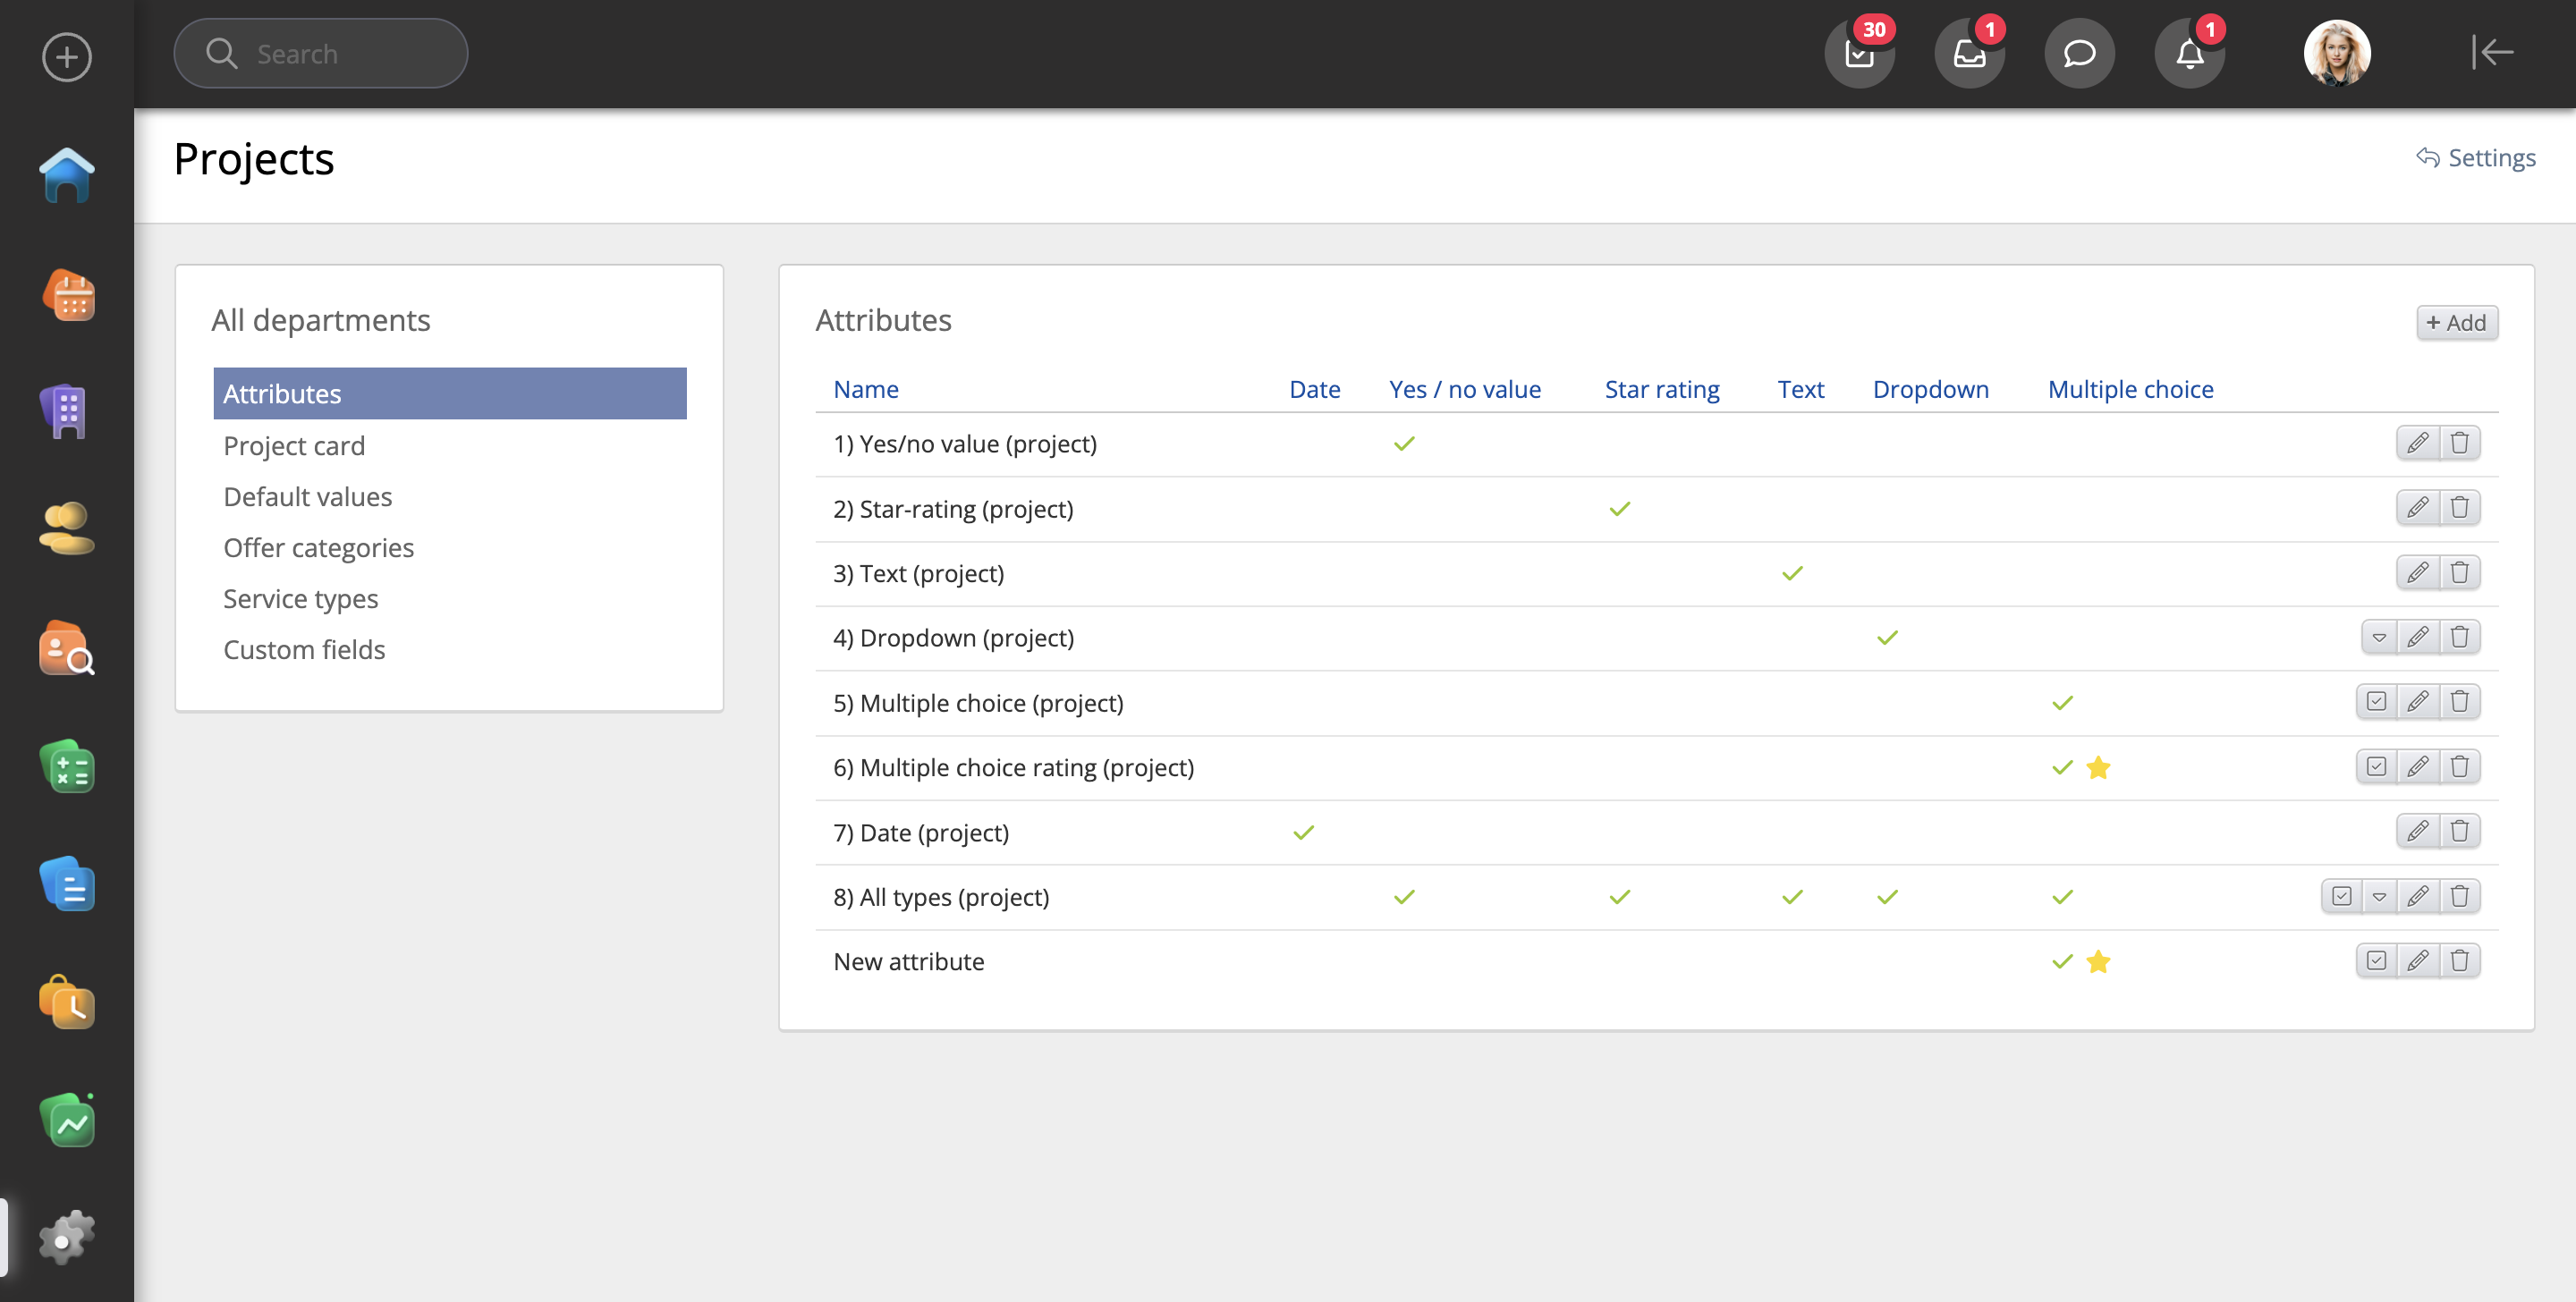Collapse the top bar panel arrow

[x=2491, y=52]
